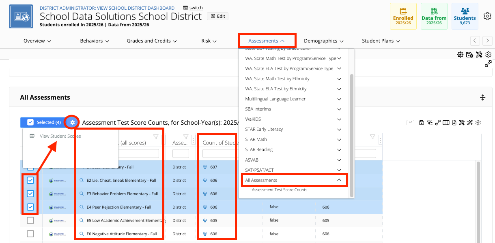Screen dimensions: 495x243
Task: Click the far-right gear icon in the top toolbar
Action: (x=488, y=55)
